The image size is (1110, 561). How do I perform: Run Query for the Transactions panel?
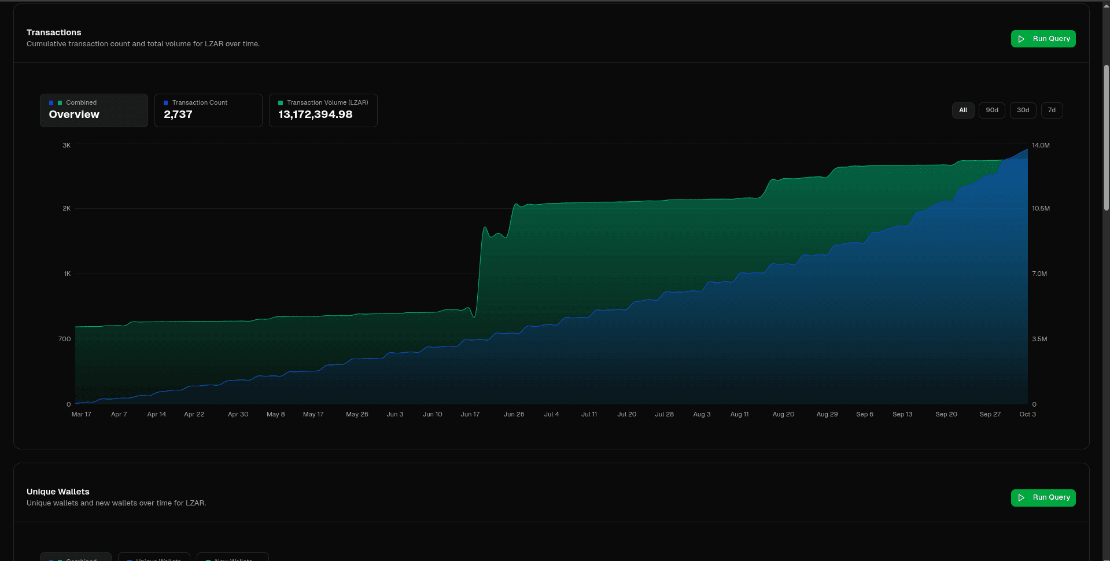pyautogui.click(x=1043, y=39)
